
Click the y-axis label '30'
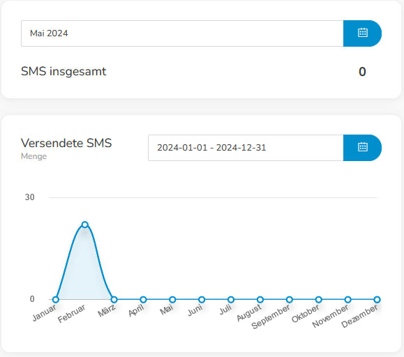coord(29,197)
